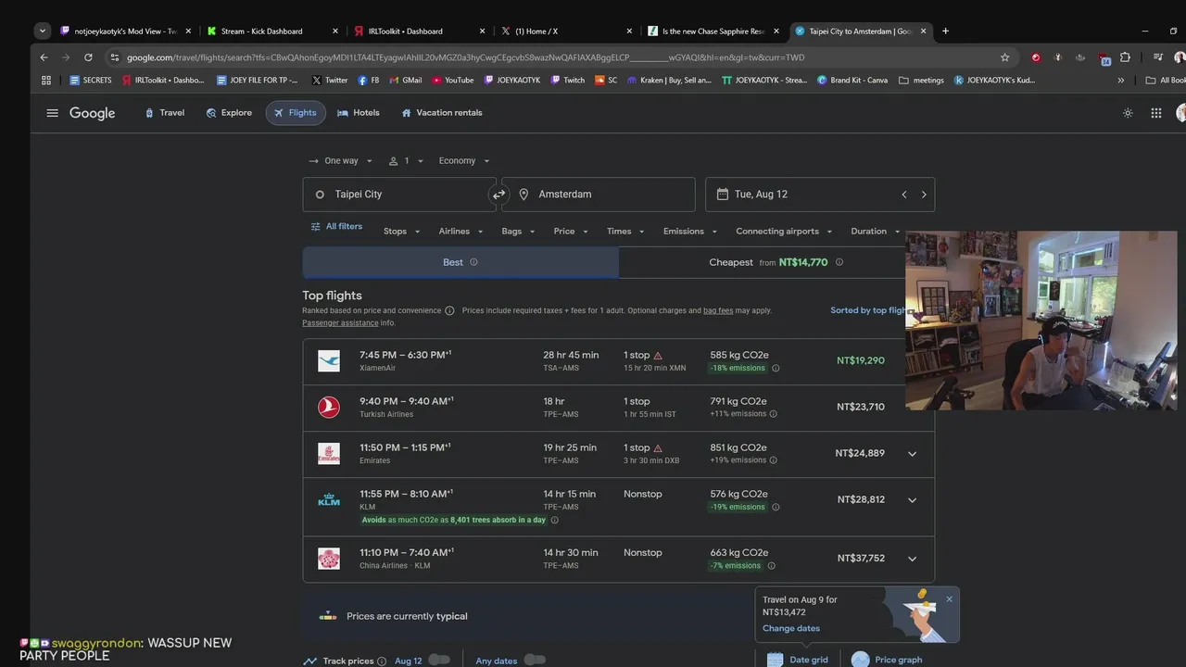
Task: Edit Amsterdam destination field
Action: (599, 195)
